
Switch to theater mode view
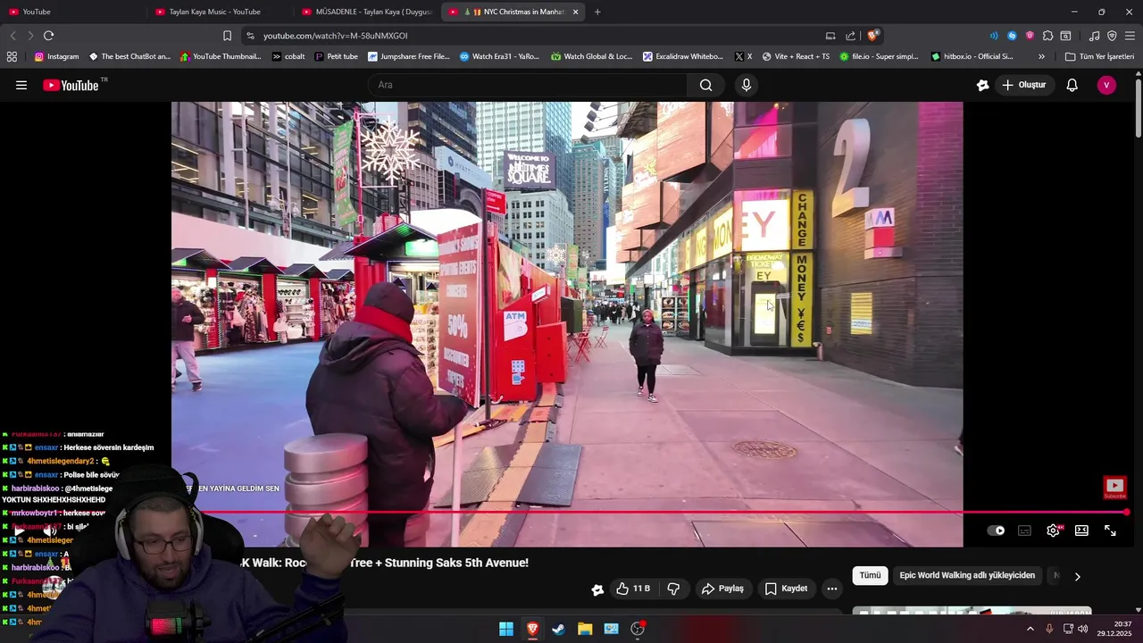[1081, 530]
